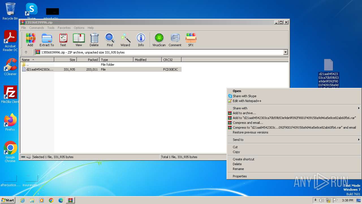Image resolution: width=362 pixels, height=204 pixels.
Task: Open Google Chrome desktop shortcut
Action: pos(10,152)
